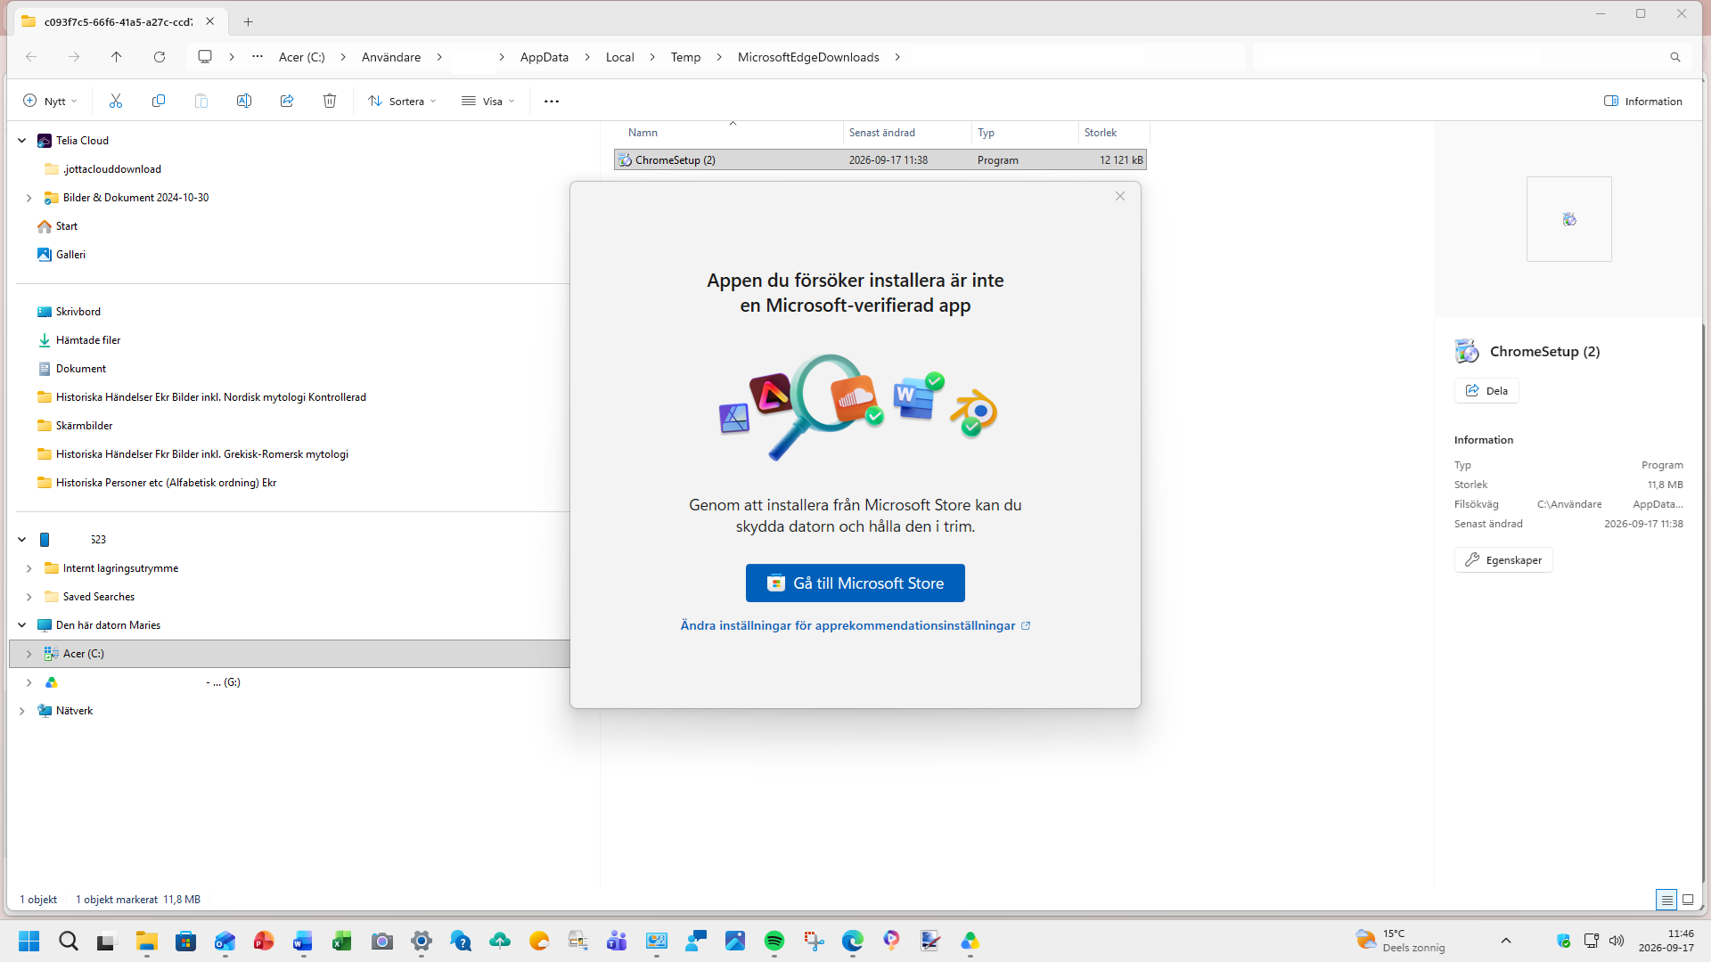
Task: Click the Windows Start button
Action: (29, 941)
